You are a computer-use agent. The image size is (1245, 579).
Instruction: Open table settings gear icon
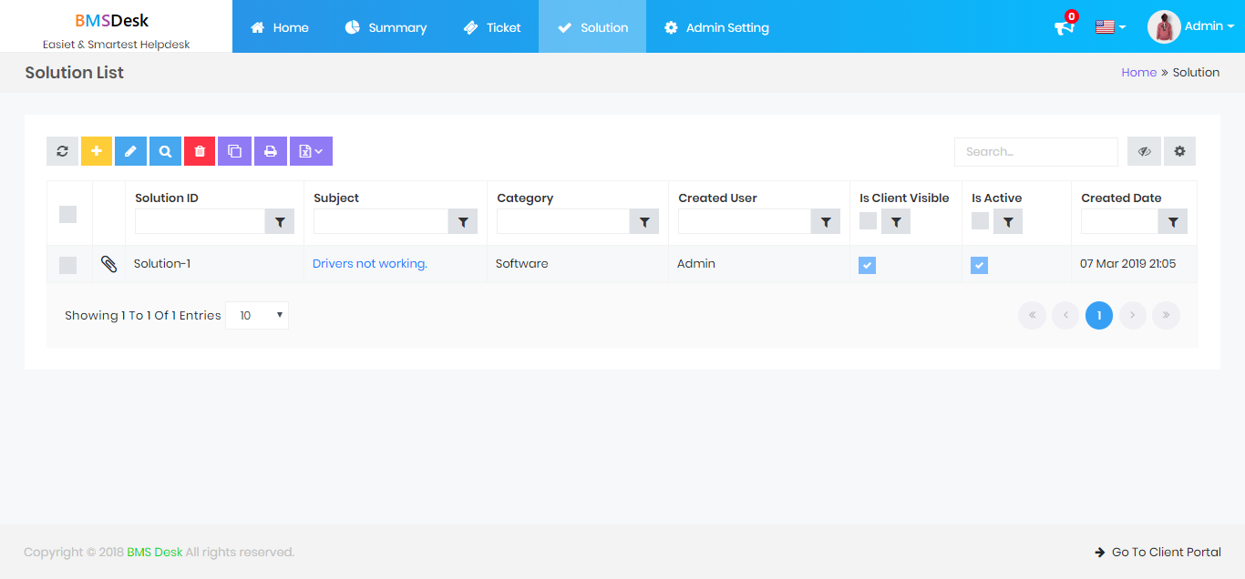click(1179, 151)
